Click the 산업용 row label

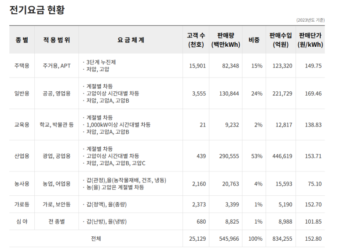pyautogui.click(x=22, y=156)
